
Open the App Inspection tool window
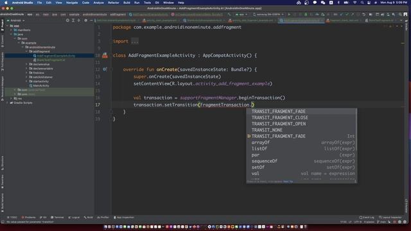tap(124, 218)
